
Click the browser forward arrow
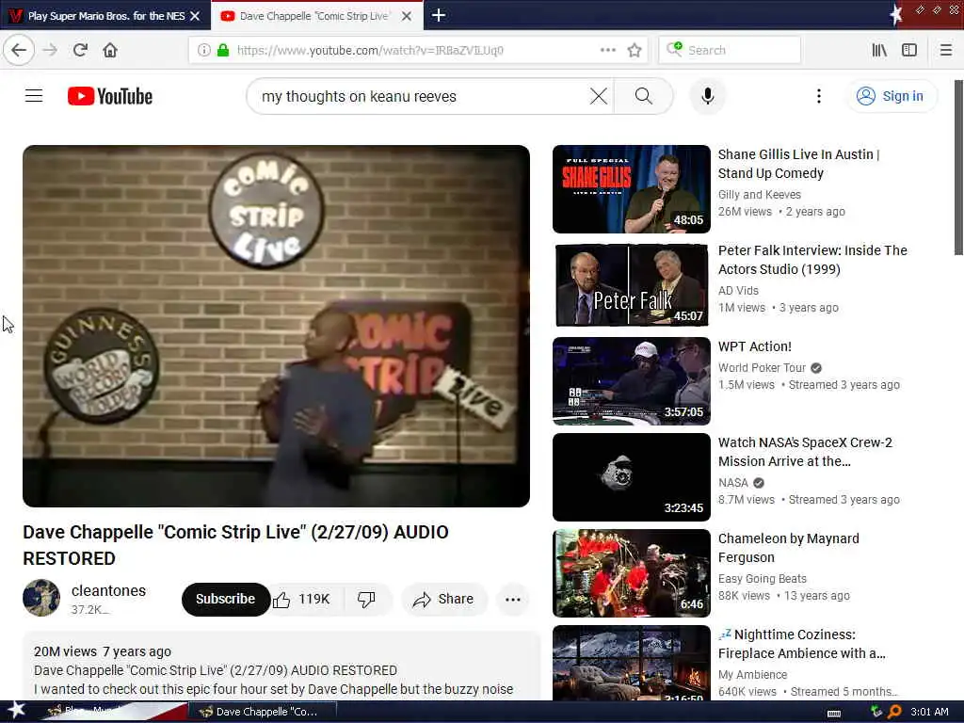pyautogui.click(x=51, y=50)
